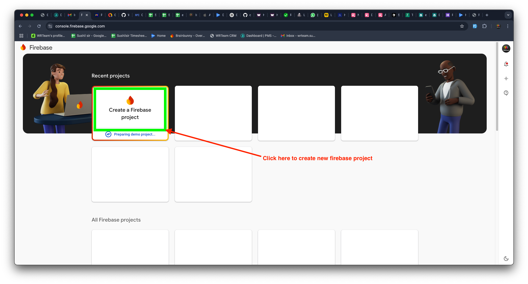Open the Extensions puzzle-piece icon
The image size is (528, 284).
484,26
